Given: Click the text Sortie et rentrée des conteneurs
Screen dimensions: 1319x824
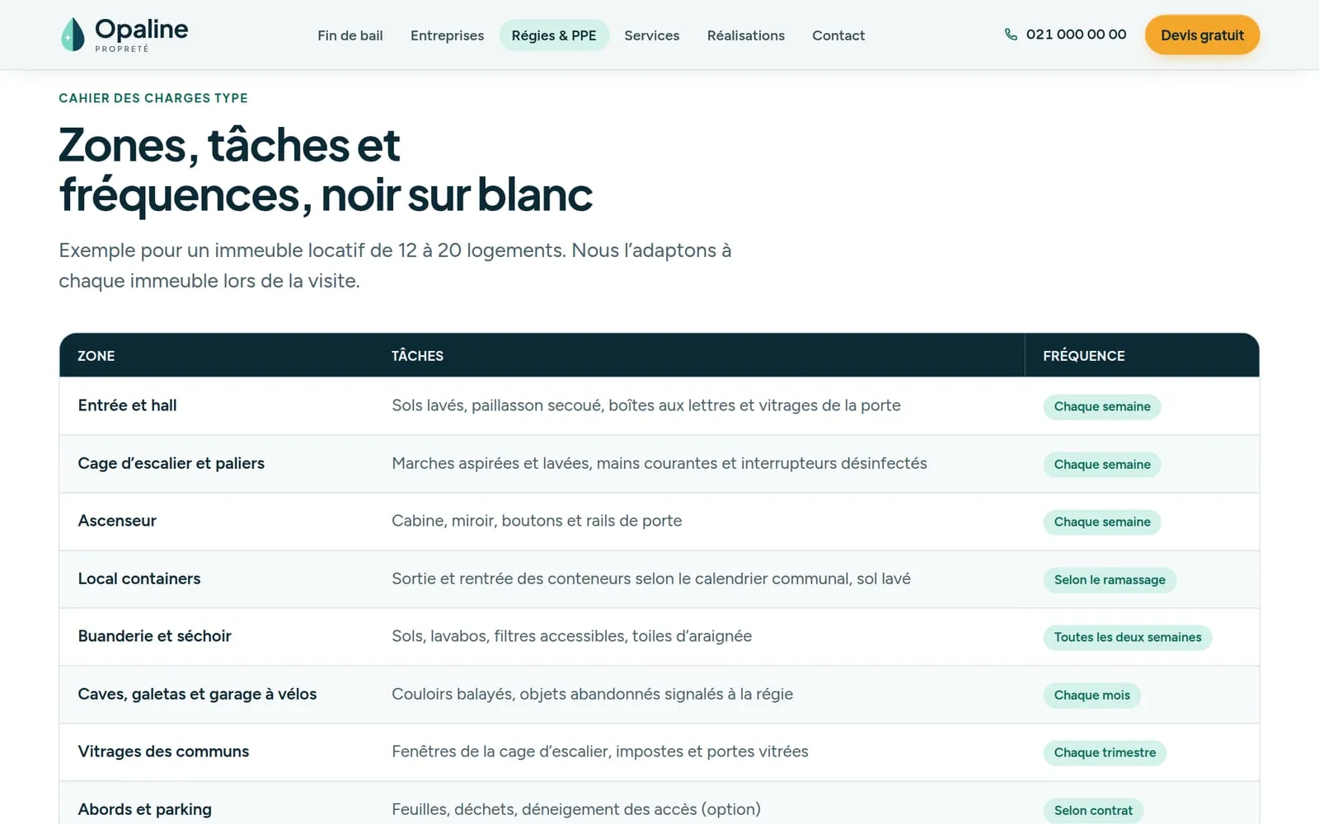Looking at the screenshot, I should pyautogui.click(x=650, y=578).
